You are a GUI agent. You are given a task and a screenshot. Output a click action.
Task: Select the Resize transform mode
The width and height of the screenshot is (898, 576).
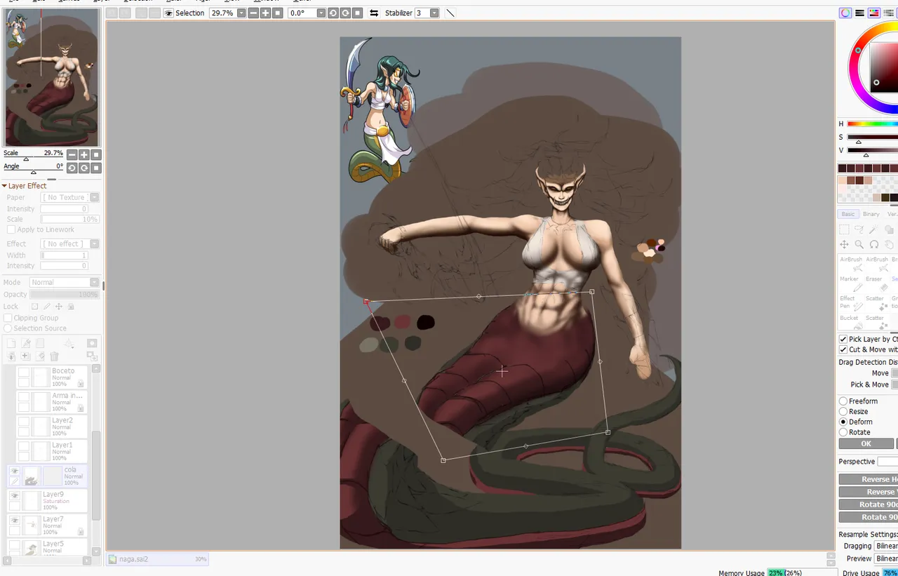tap(843, 412)
